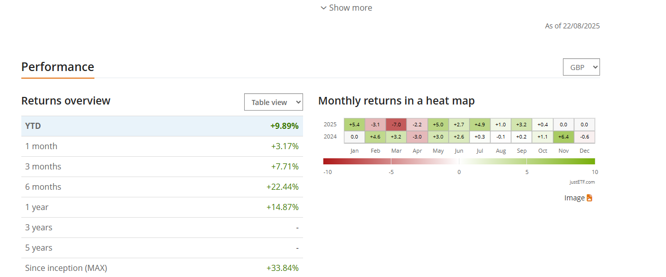Open the GBP currency dropdown
The width and height of the screenshot is (666, 277).
[x=581, y=67]
